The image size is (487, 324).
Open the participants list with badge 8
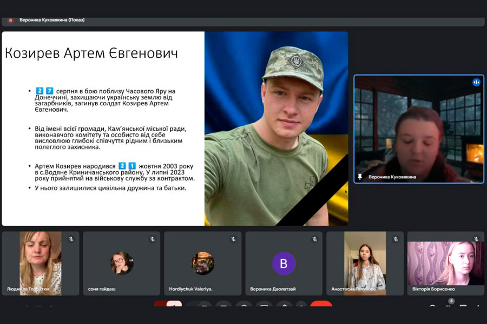tap(447, 306)
